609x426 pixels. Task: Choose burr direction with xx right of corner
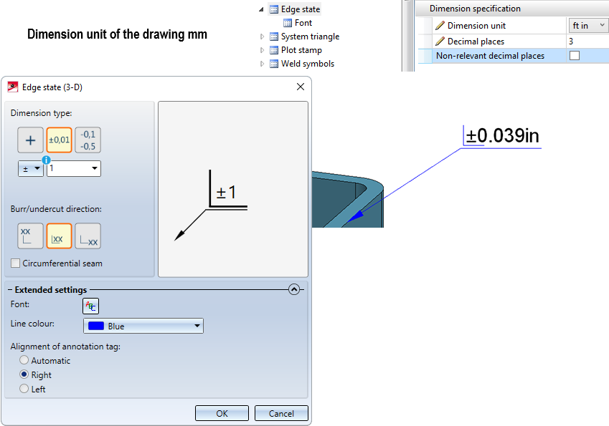pos(88,236)
